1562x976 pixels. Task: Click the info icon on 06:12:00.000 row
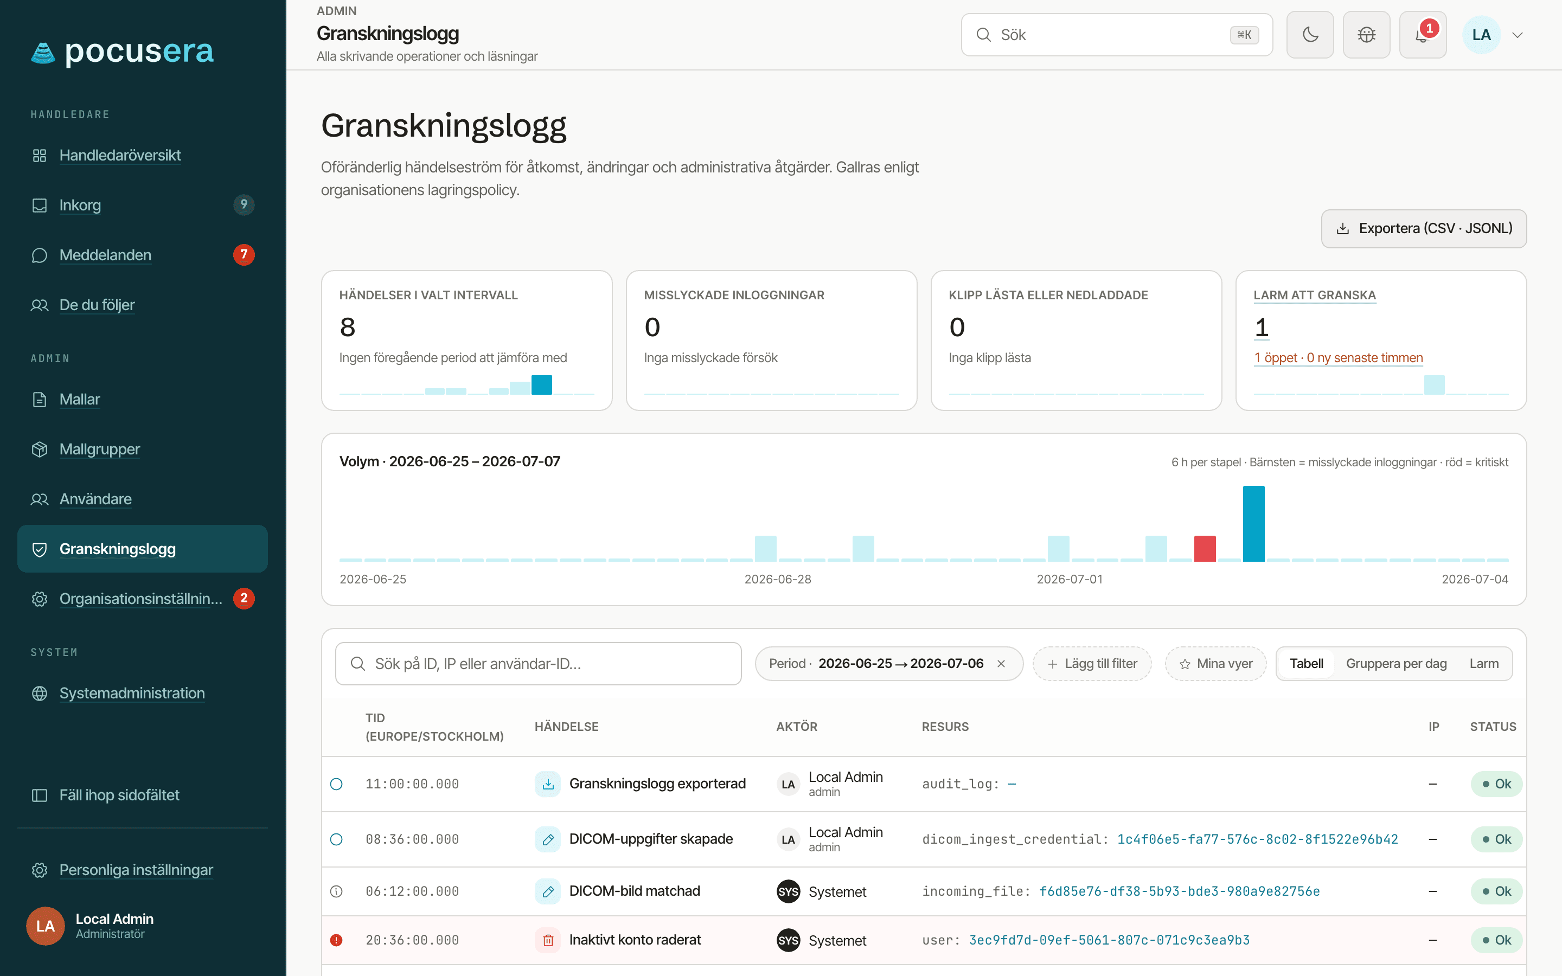(336, 891)
